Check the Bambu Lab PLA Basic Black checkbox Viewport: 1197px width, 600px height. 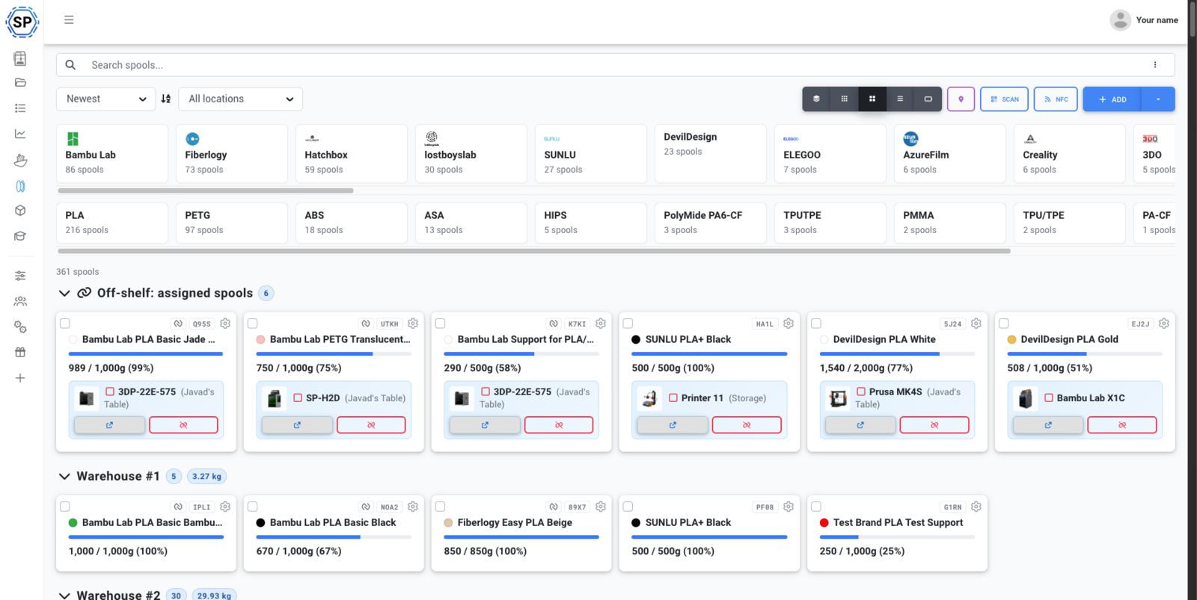click(253, 507)
